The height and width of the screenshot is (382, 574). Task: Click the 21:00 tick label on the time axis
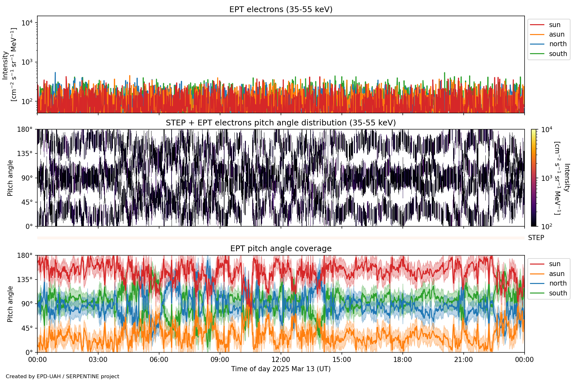[x=463, y=360]
